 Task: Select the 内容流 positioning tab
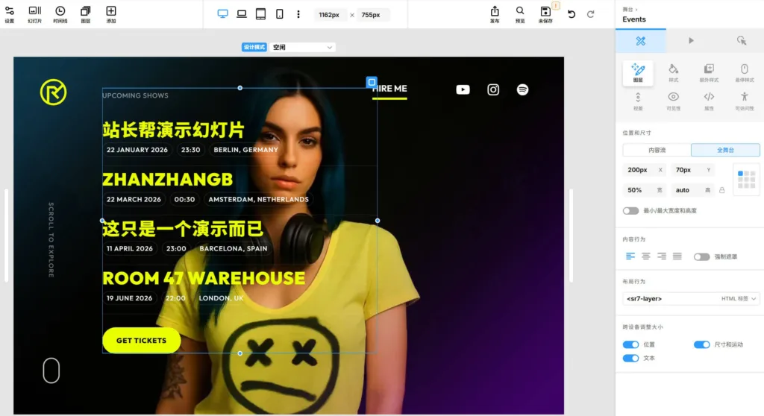tap(657, 150)
